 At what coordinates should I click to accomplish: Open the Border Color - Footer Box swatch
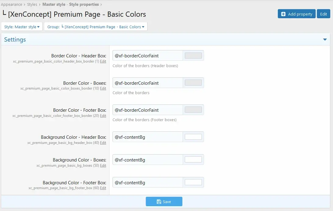coord(193,110)
